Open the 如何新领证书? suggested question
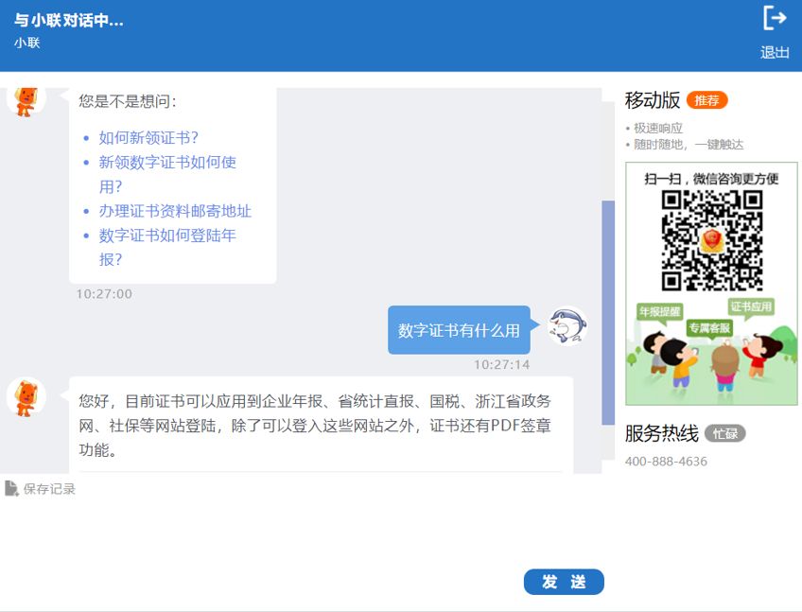Viewport: 802px width, 612px height. click(148, 137)
